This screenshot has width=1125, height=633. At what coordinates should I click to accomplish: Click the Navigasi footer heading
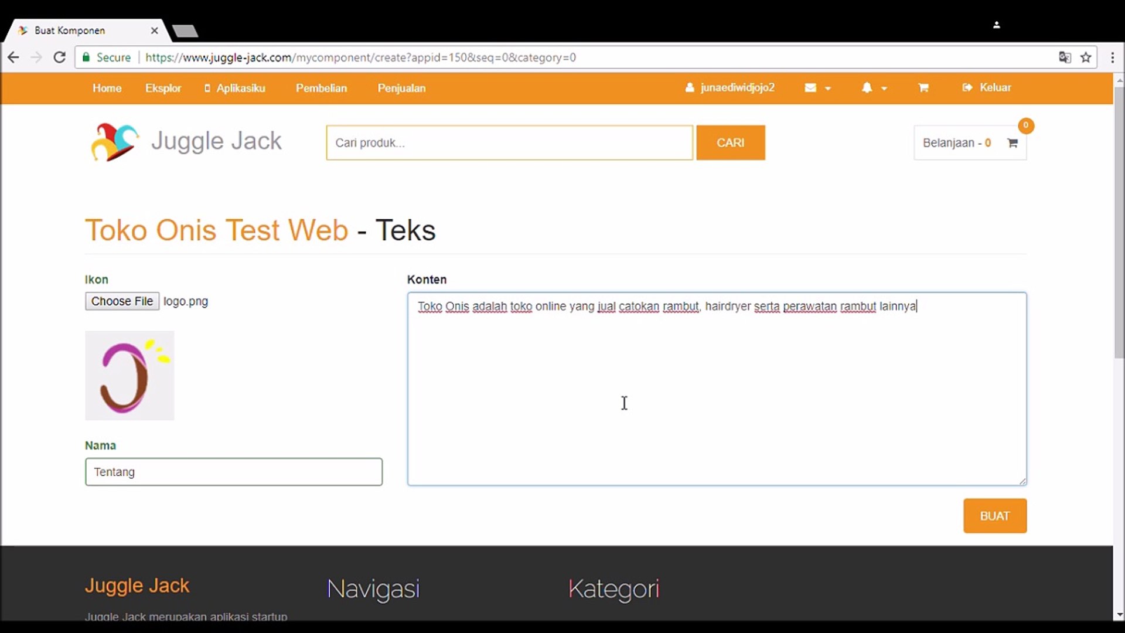coord(373,589)
